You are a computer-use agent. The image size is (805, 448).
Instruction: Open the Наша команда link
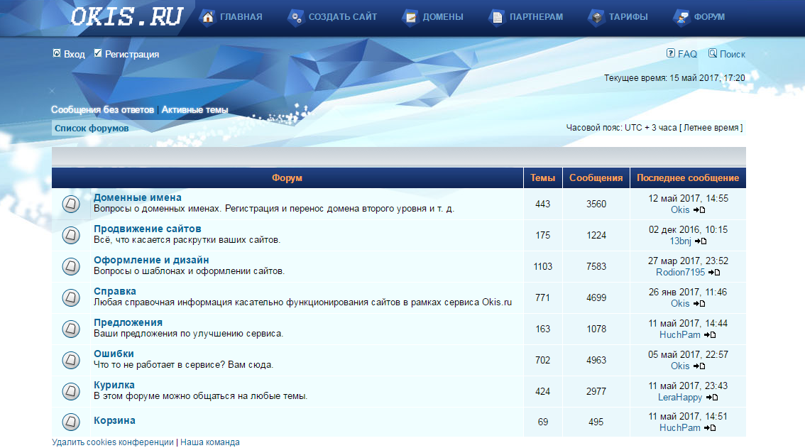(210, 442)
